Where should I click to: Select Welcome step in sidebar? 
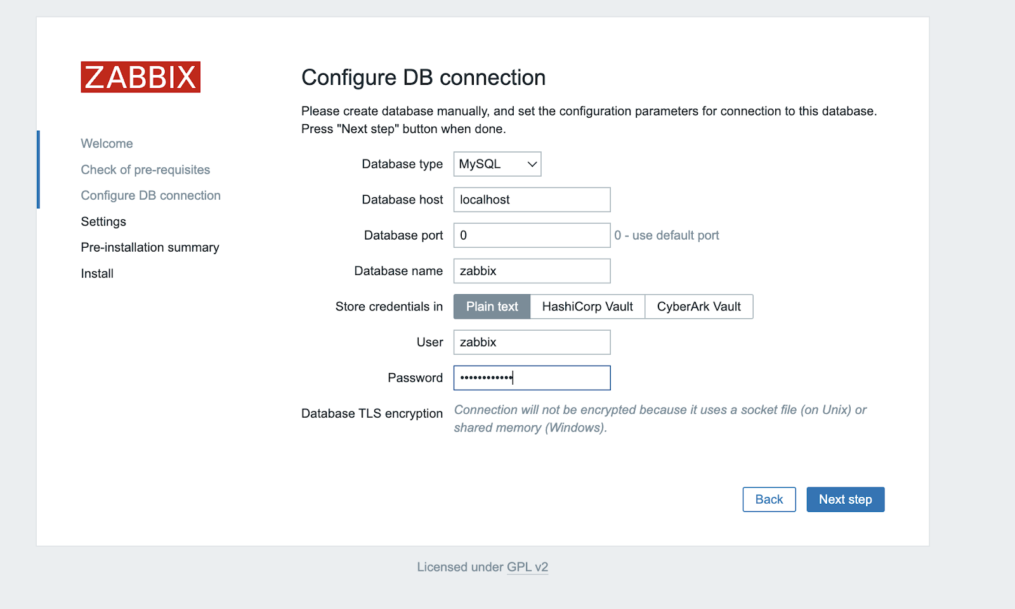(x=107, y=144)
